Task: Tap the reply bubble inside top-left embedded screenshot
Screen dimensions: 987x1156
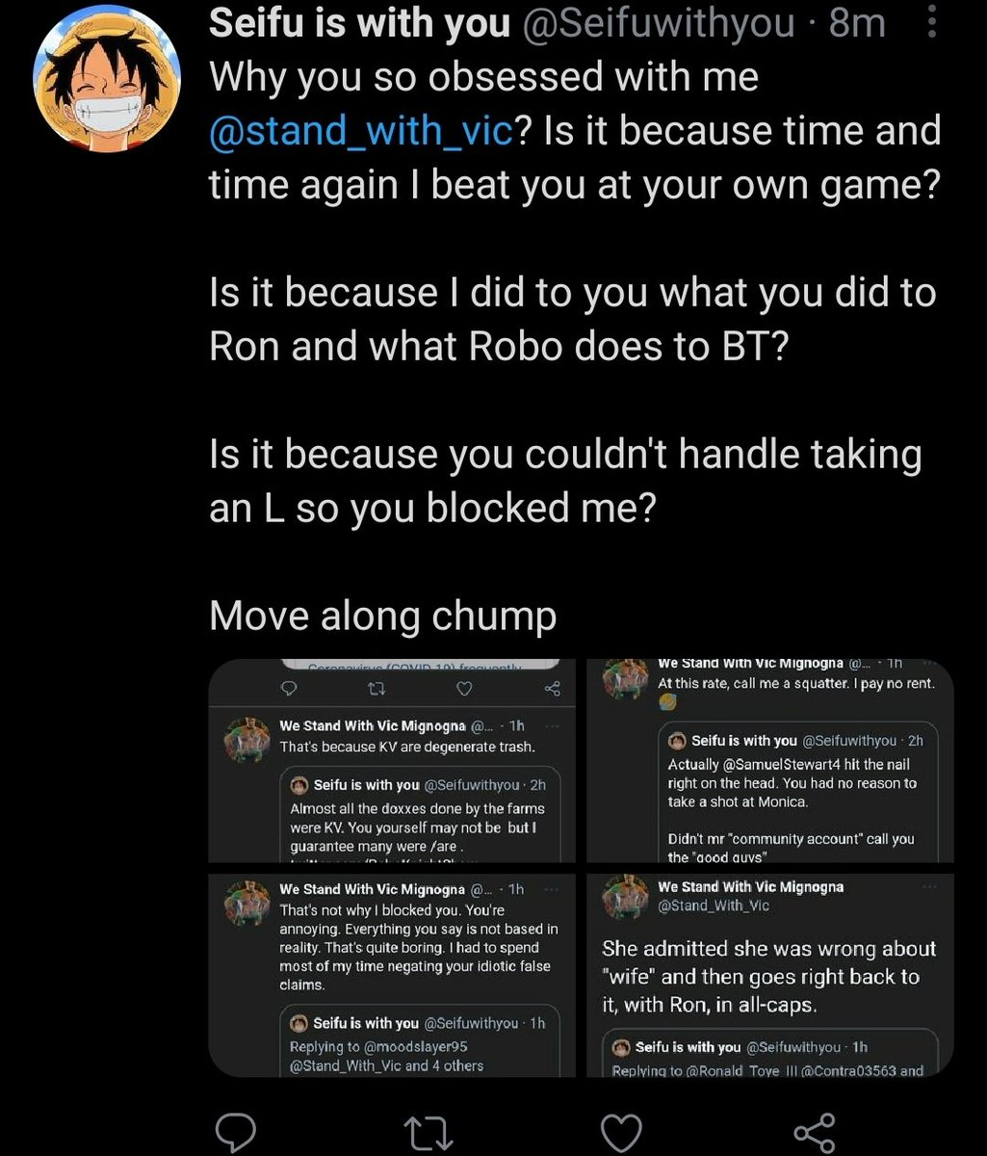Action: point(285,689)
